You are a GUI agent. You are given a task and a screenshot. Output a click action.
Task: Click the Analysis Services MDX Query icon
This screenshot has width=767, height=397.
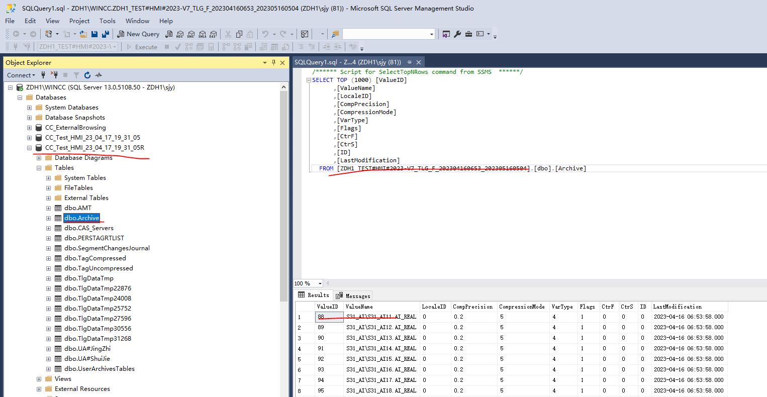(180, 34)
